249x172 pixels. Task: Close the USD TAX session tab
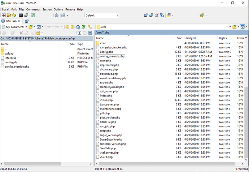(x=19, y=21)
